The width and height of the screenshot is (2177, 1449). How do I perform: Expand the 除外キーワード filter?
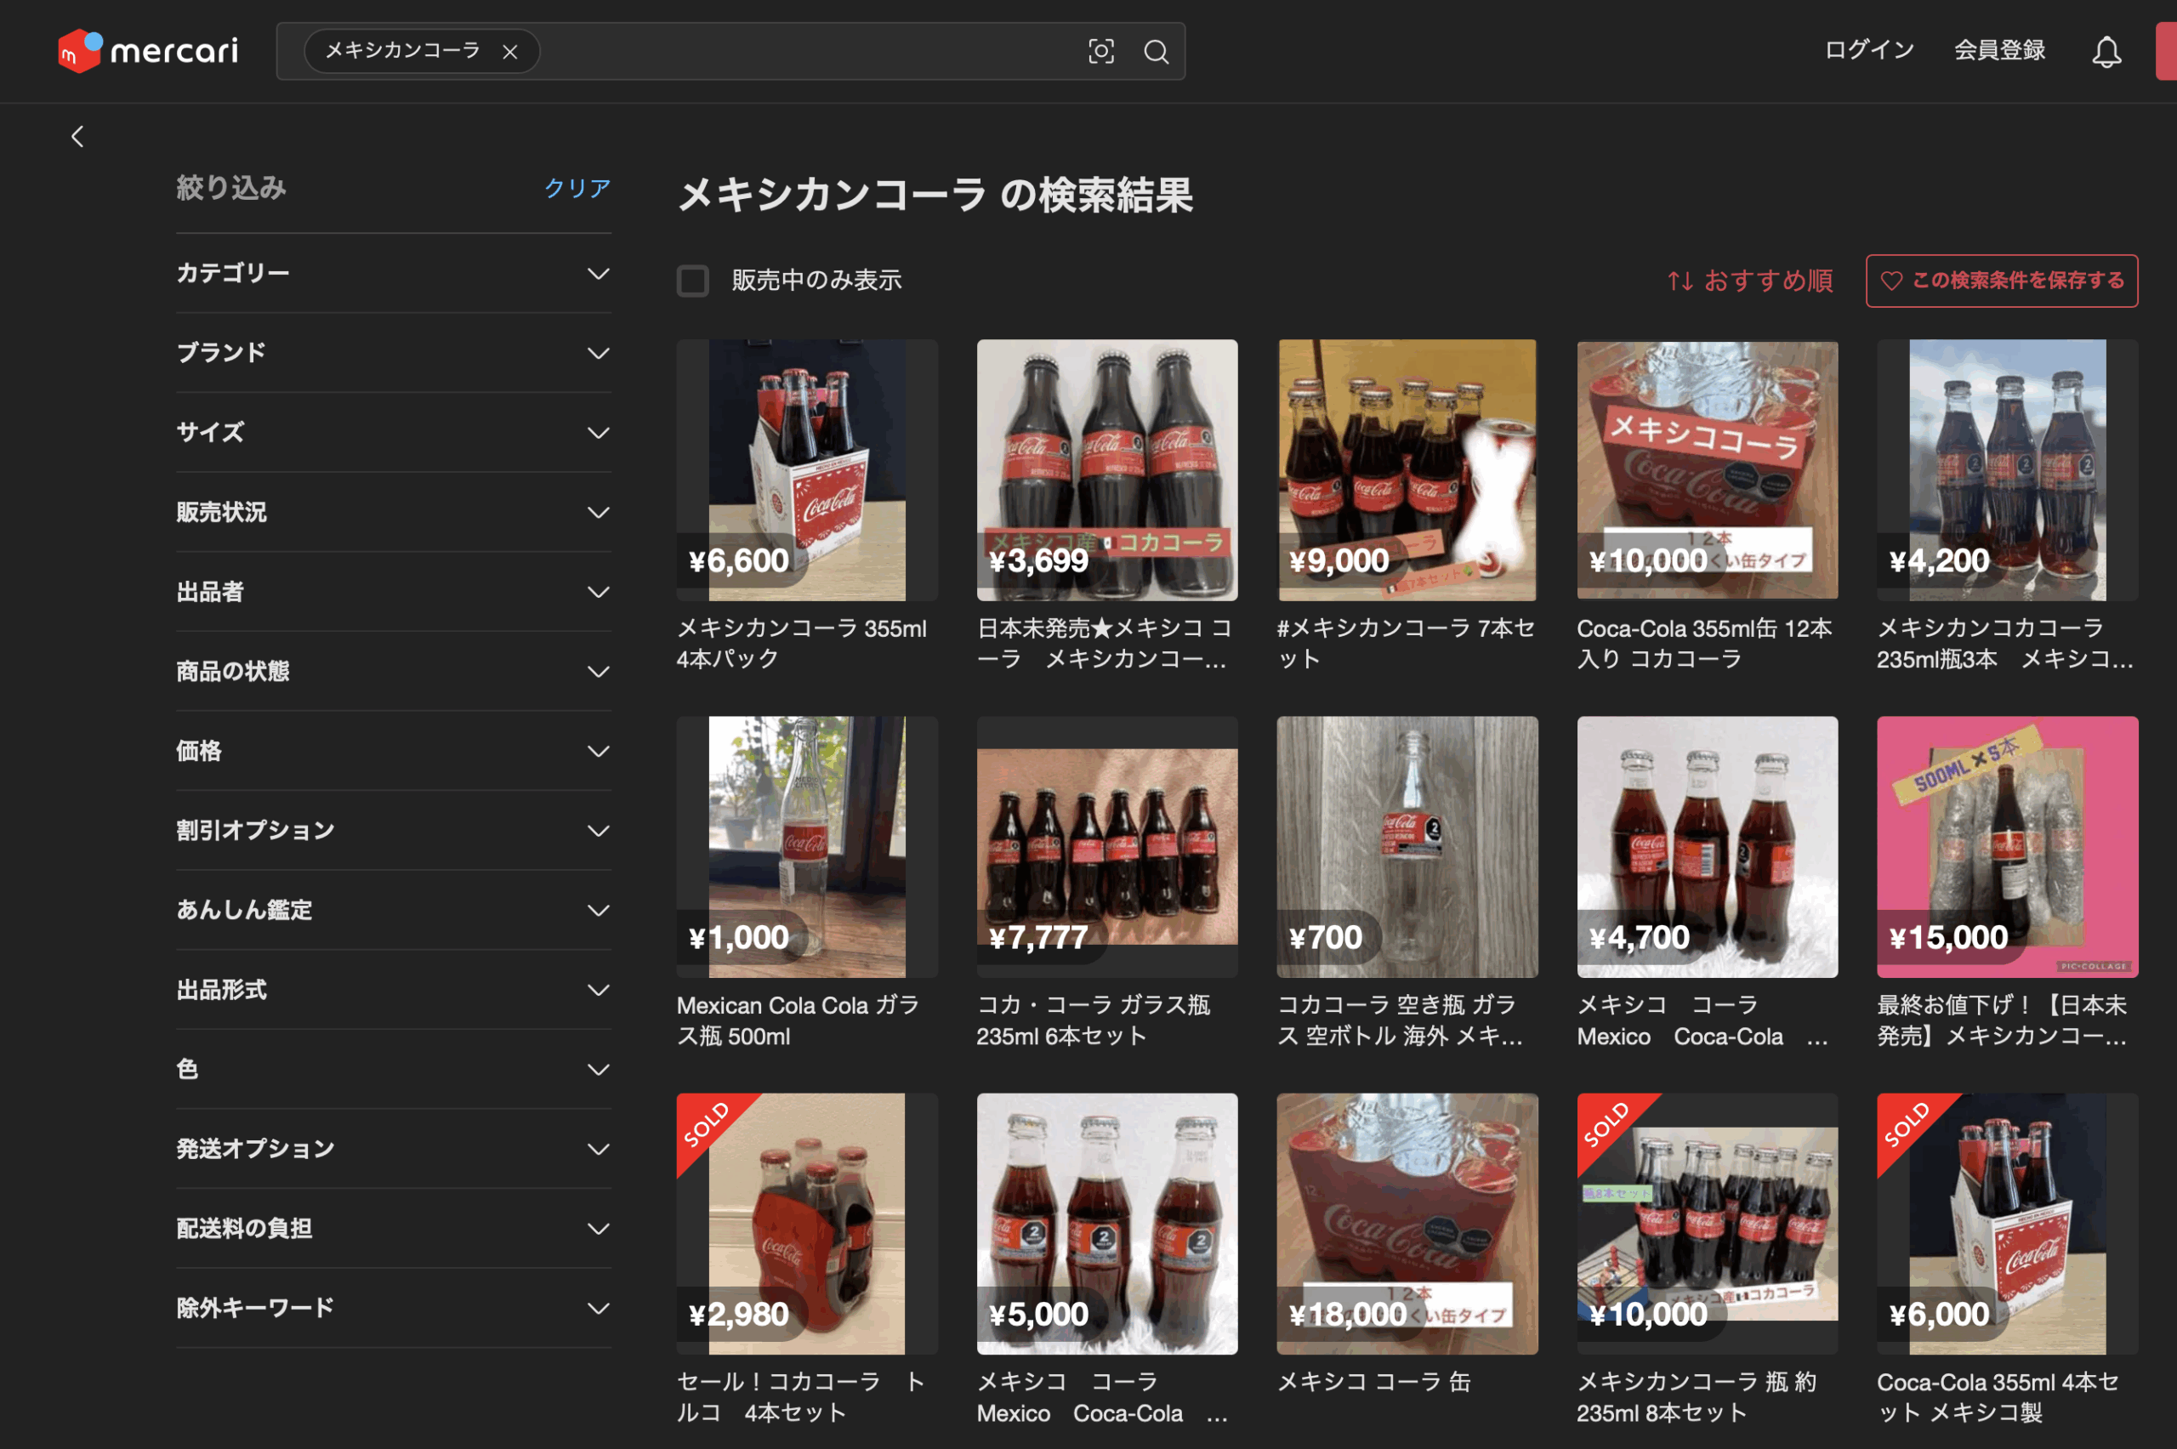tap(394, 1308)
